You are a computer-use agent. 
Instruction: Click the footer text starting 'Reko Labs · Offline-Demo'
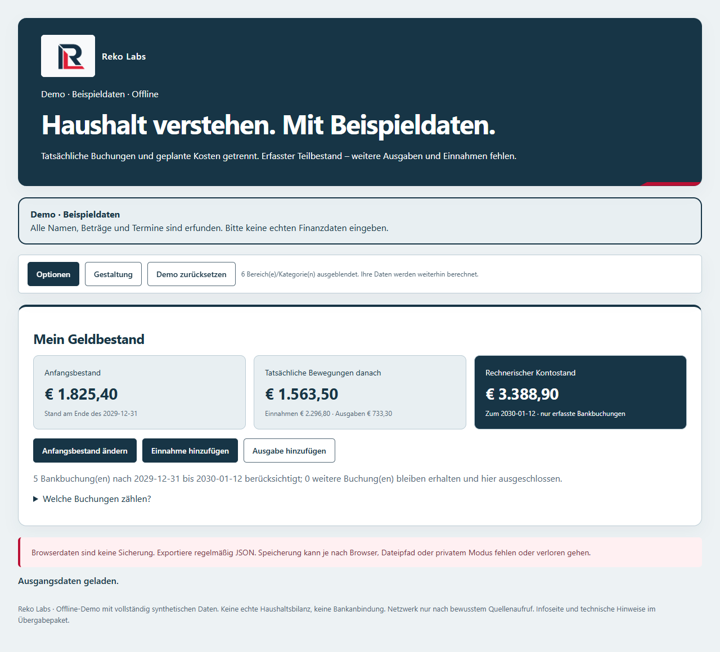point(336,614)
